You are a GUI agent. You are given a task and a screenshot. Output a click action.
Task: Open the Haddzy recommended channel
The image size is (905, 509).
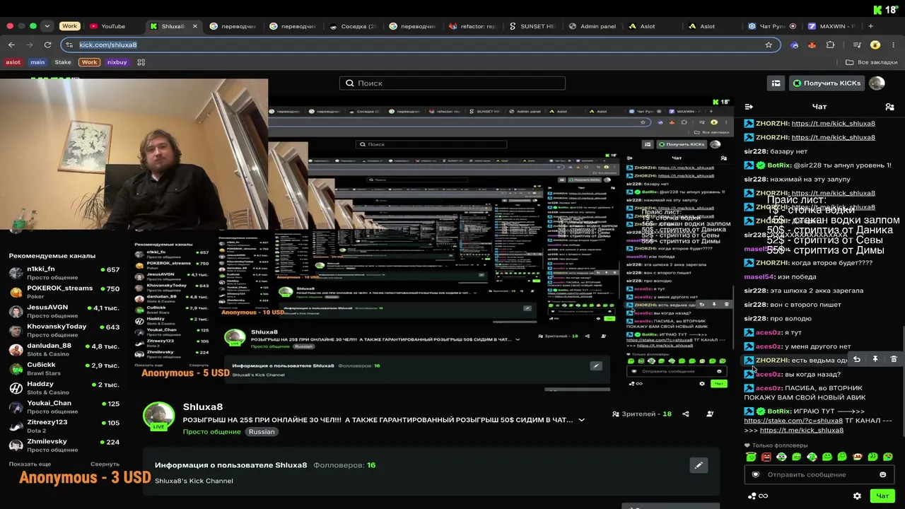[64, 387]
